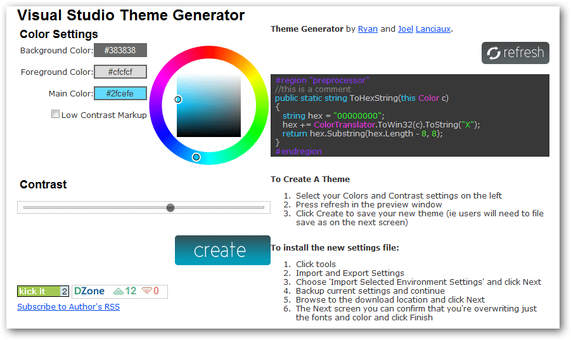Click "Press refresh in the preview window" step

(369, 204)
